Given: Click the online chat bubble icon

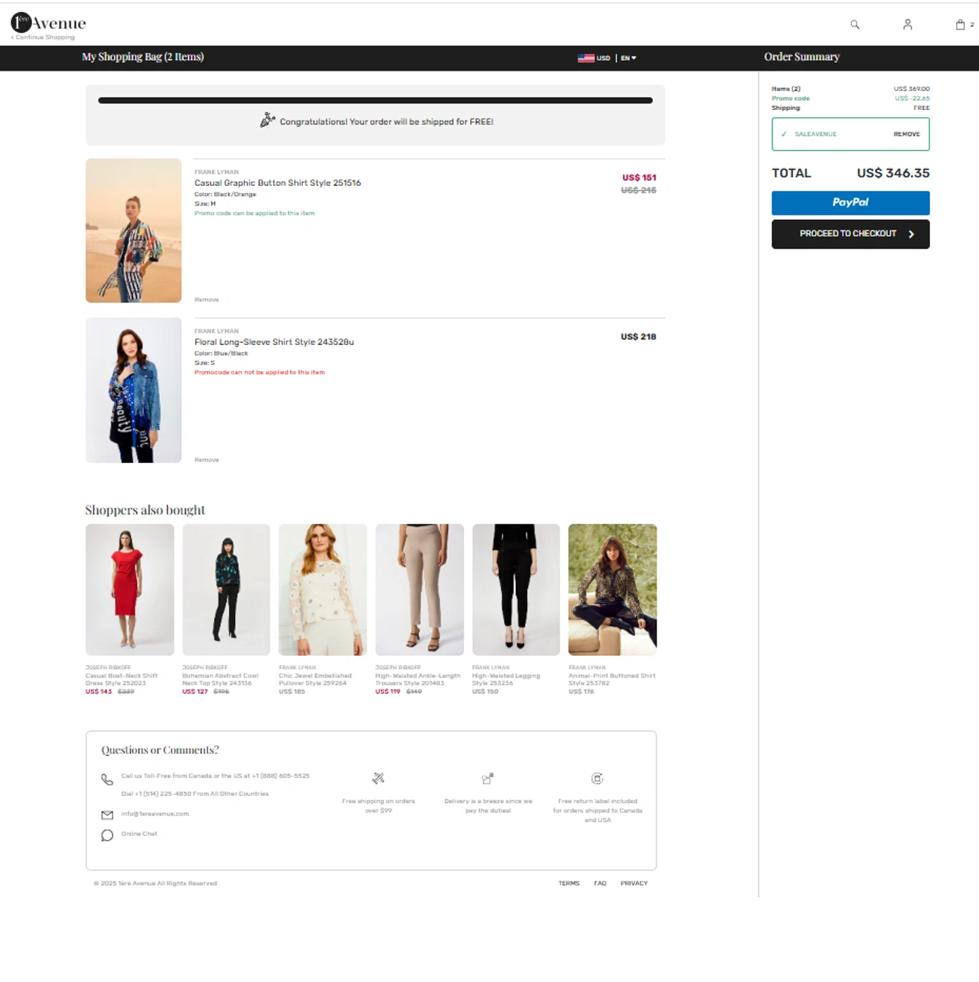Looking at the screenshot, I should click(x=107, y=835).
